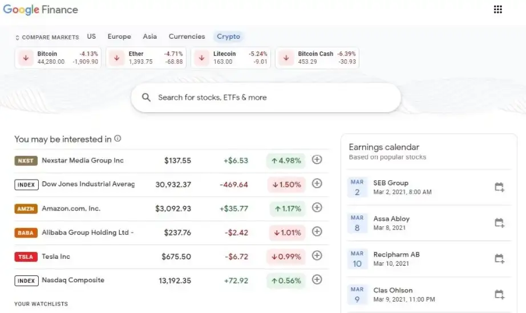Image resolution: width=526 pixels, height=313 pixels.
Task: Click Bitcoin's red down-arrow icon
Action: [x=26, y=58]
